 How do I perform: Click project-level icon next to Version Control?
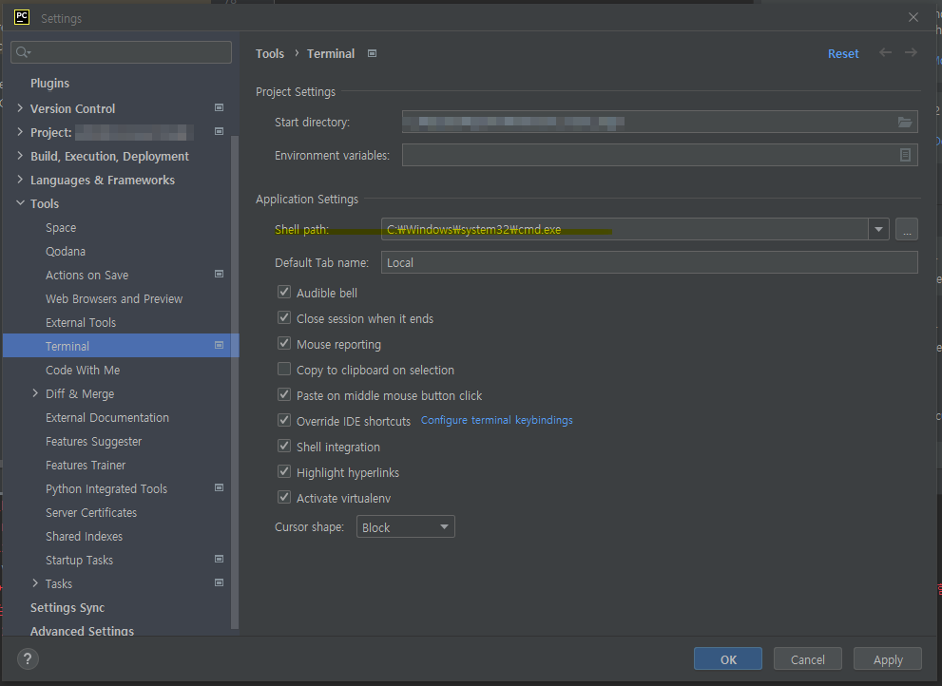coord(220,107)
